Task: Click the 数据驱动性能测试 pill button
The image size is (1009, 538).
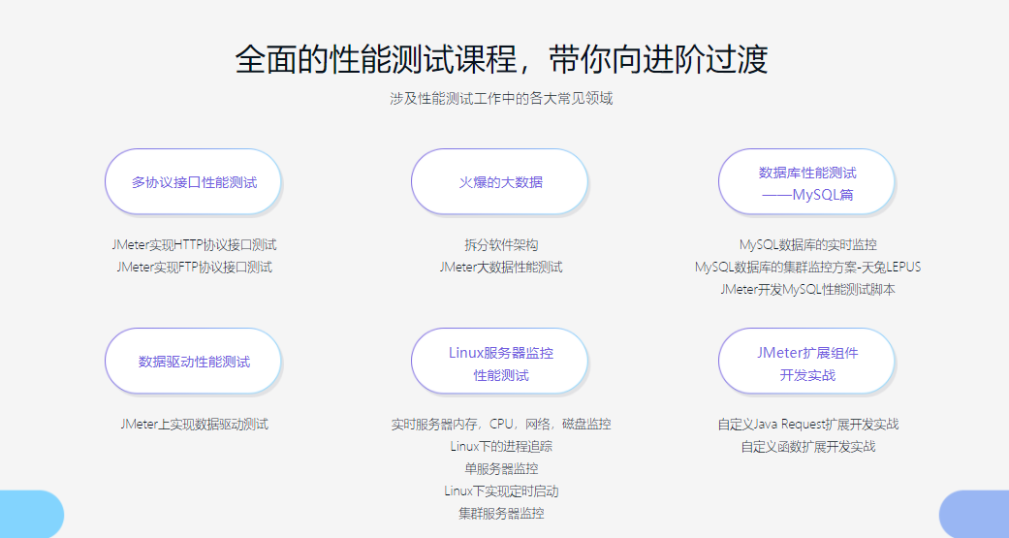Action: pyautogui.click(x=194, y=362)
